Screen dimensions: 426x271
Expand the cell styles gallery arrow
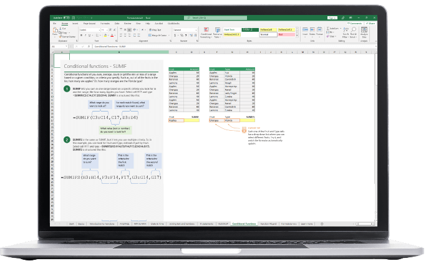pos(297,36)
